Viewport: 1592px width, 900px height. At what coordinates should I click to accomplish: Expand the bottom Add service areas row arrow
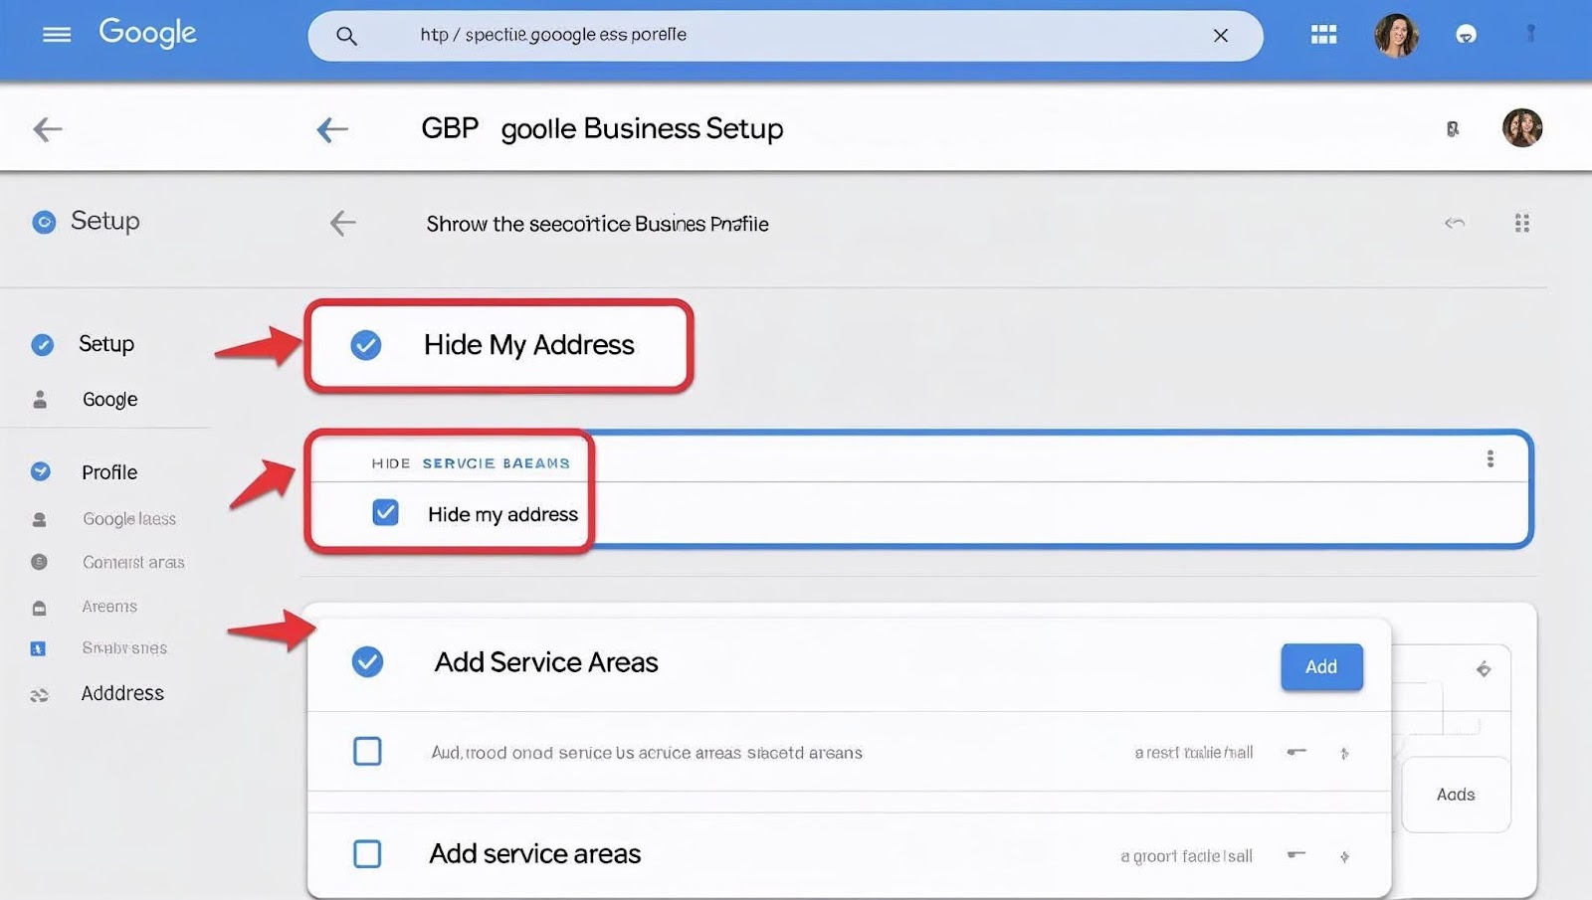pyautogui.click(x=1344, y=856)
